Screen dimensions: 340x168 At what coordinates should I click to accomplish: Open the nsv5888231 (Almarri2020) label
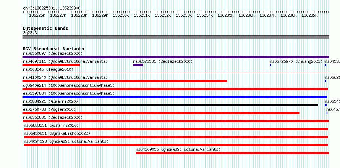[x=51, y=125]
